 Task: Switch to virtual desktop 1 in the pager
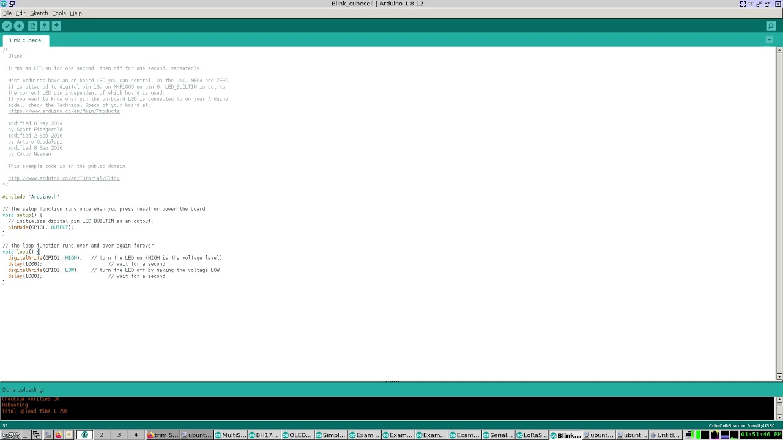(x=84, y=435)
